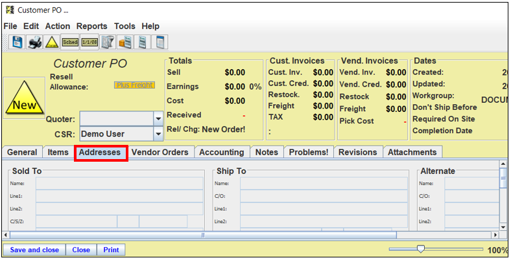Click the Ship To Line2 field
This screenshot has width=511, height=260.
[324, 221]
